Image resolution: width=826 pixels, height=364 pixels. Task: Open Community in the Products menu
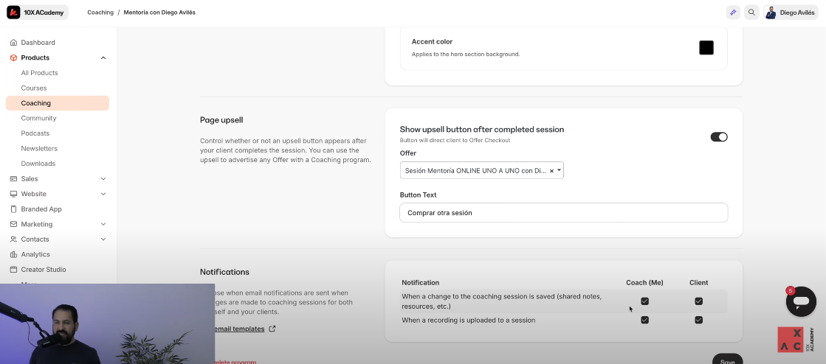pos(38,118)
